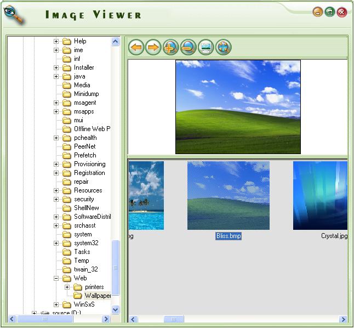Close the Image Viewer window
Viewport: 354px width, 328px height.
click(x=342, y=12)
